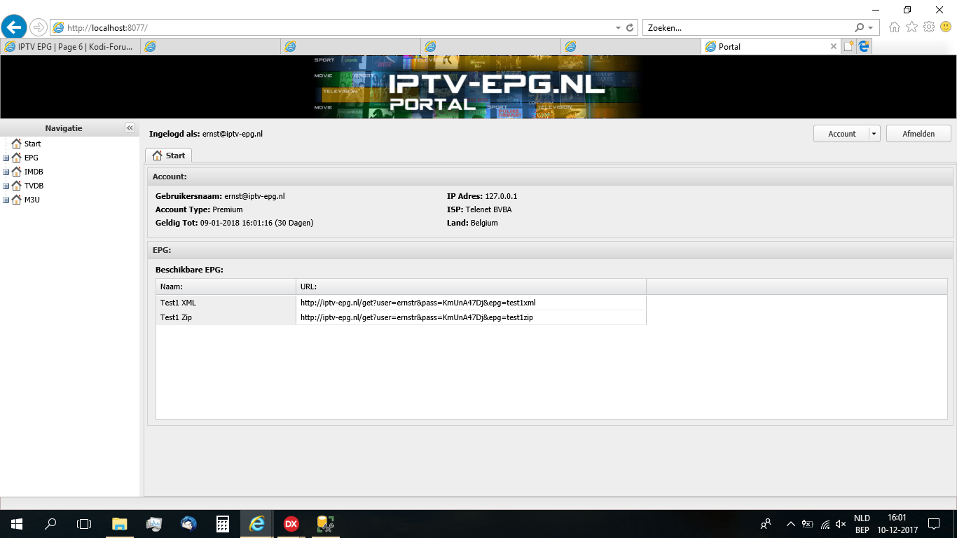Open the People icon in the system tray
957x538 pixels.
(x=766, y=524)
